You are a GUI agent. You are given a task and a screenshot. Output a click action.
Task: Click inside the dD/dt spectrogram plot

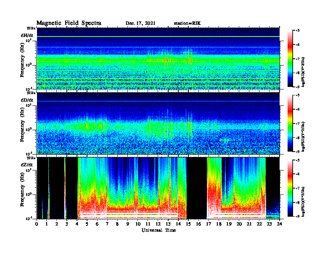pyautogui.click(x=158, y=123)
